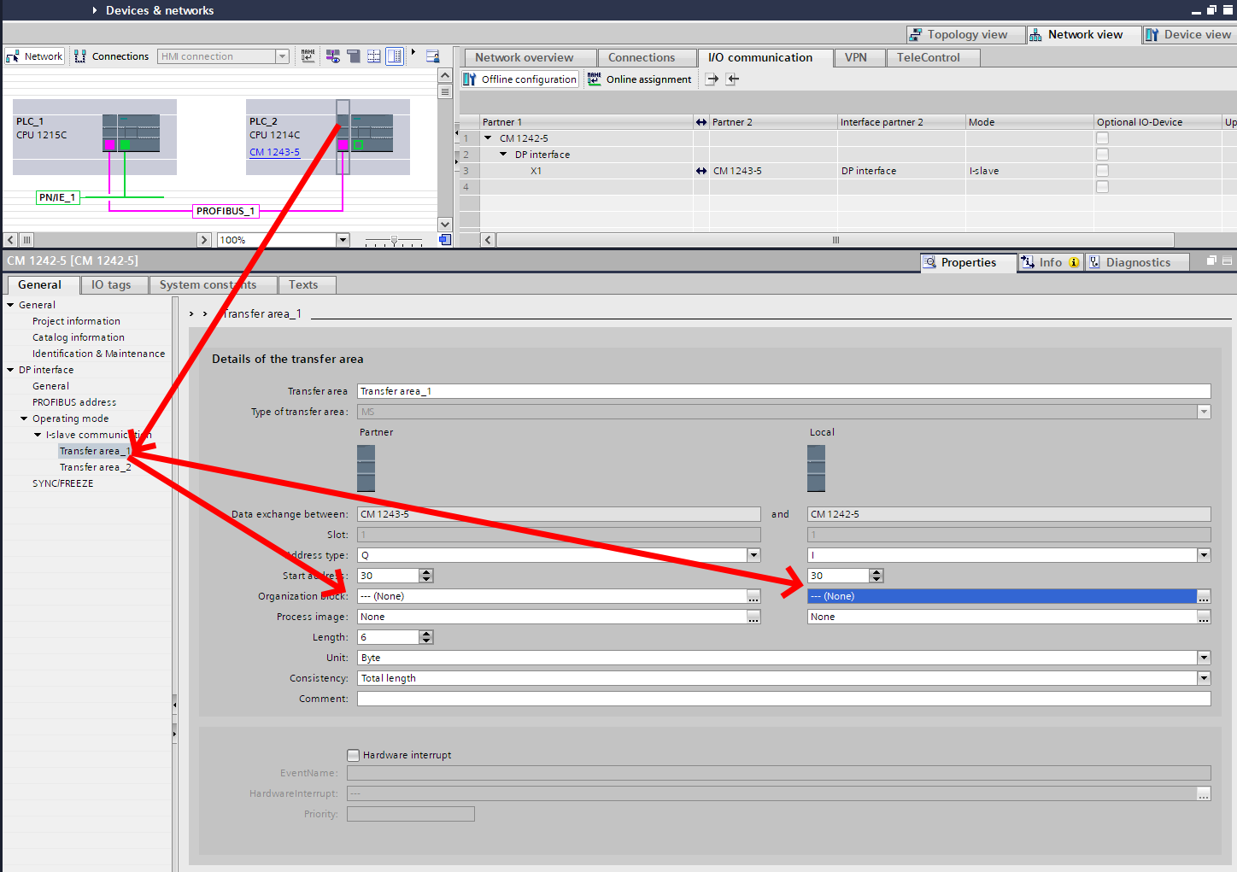The height and width of the screenshot is (872, 1237).
Task: Select the PLC_1 CPU 1215C device image
Action: (132, 133)
